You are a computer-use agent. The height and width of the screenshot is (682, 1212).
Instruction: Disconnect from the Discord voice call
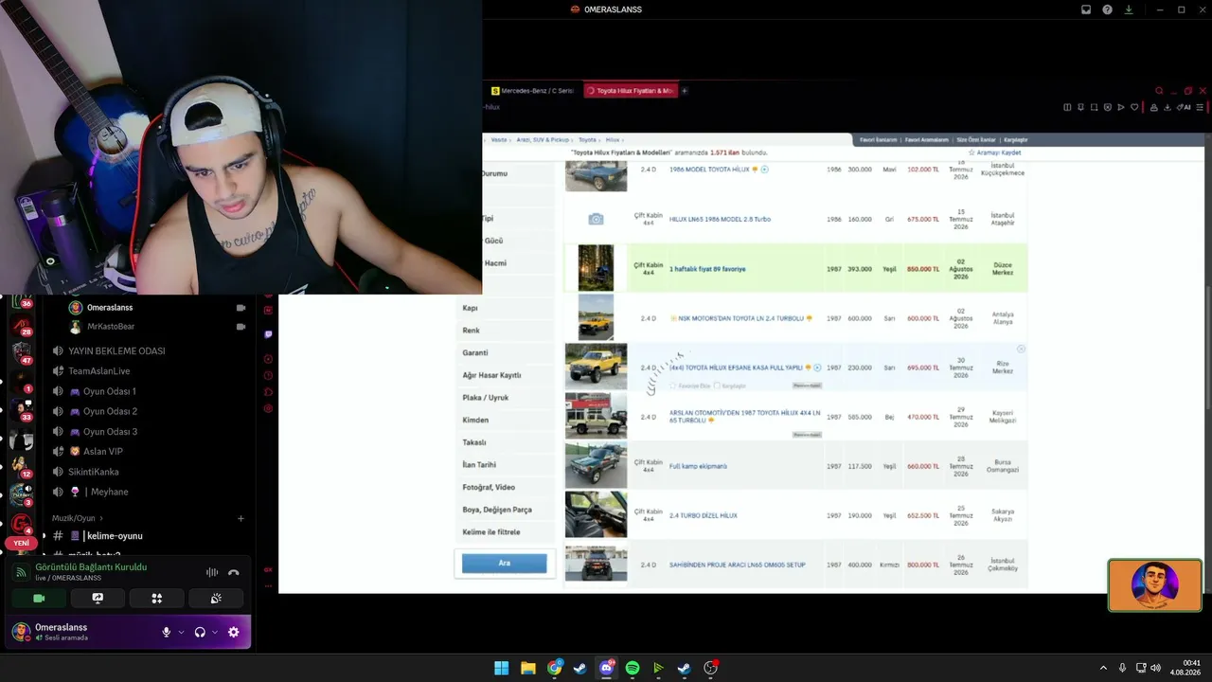point(234,572)
